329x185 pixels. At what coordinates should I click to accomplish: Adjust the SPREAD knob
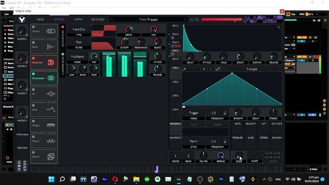[221, 155]
